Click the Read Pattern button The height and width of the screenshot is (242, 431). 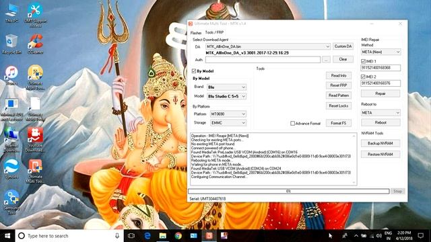pyautogui.click(x=339, y=95)
